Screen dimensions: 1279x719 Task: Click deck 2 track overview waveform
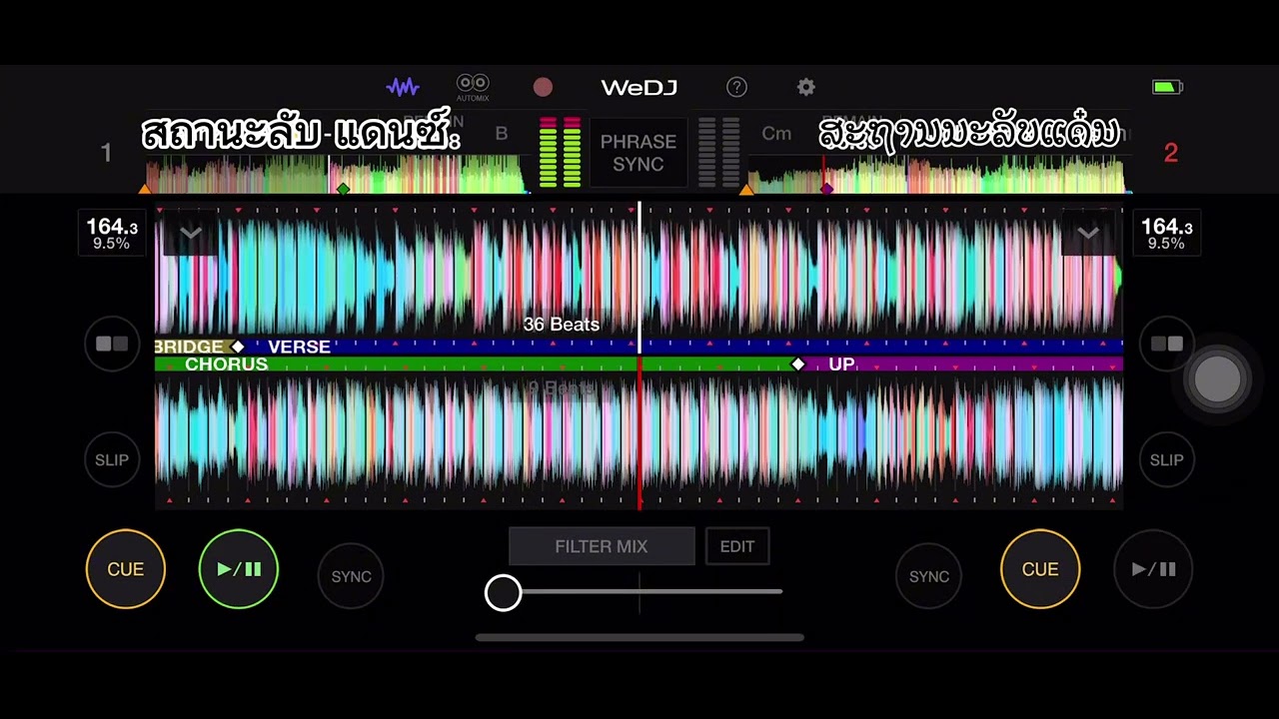[937, 175]
